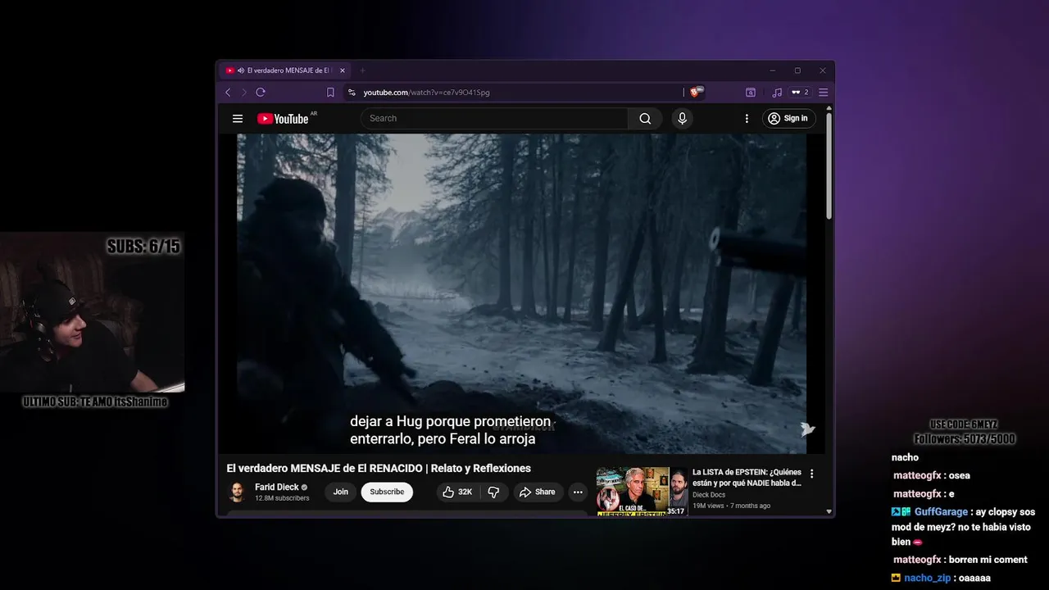The width and height of the screenshot is (1049, 590).
Task: Go back with the browser back arrow
Action: pyautogui.click(x=229, y=93)
